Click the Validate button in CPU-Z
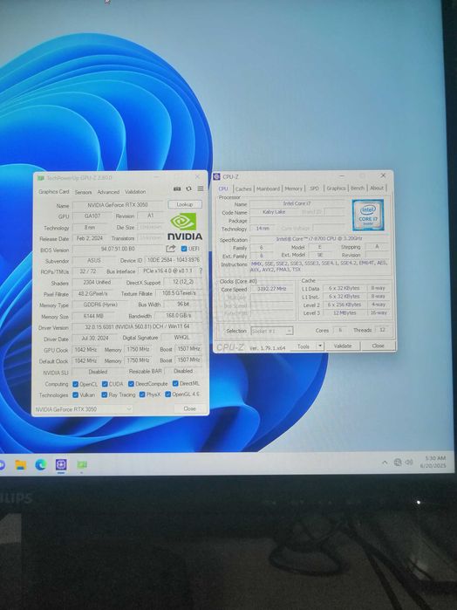This screenshot has height=610, width=457. [343, 346]
